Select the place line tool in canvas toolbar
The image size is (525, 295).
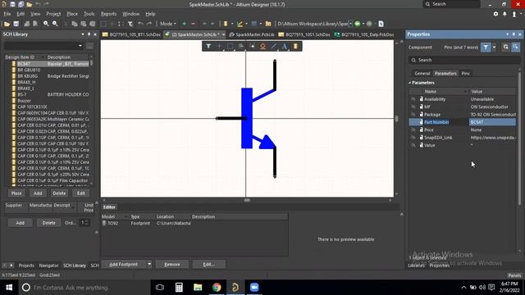click(274, 46)
